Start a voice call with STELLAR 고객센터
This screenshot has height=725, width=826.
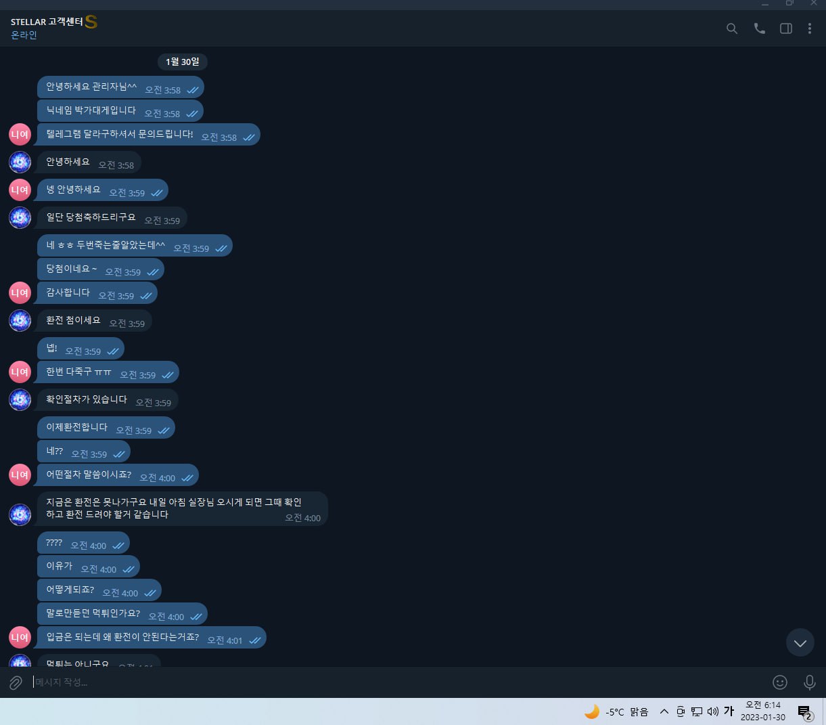click(x=759, y=28)
